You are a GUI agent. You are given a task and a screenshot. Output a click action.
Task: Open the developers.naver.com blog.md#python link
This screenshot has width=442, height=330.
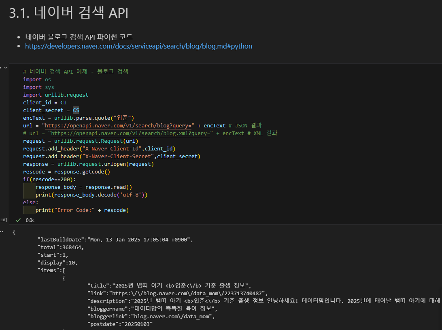pos(138,46)
